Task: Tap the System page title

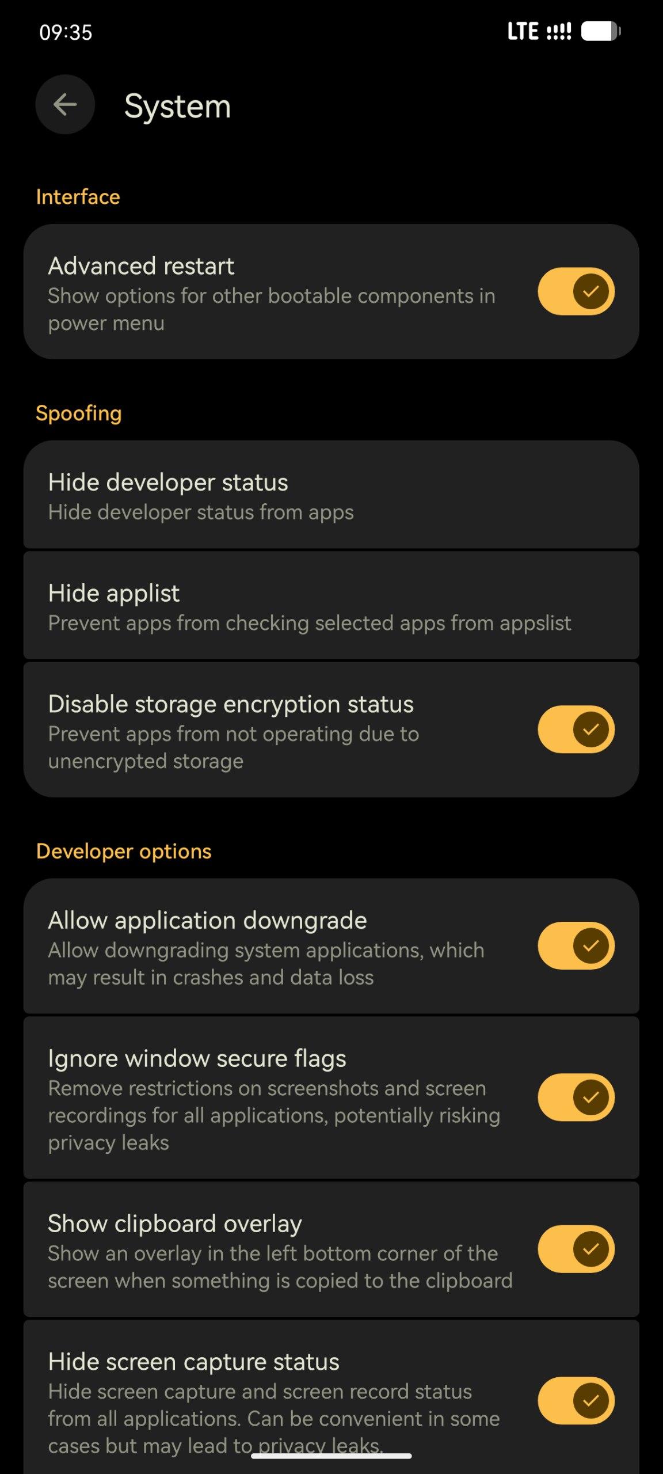Action: point(177,106)
